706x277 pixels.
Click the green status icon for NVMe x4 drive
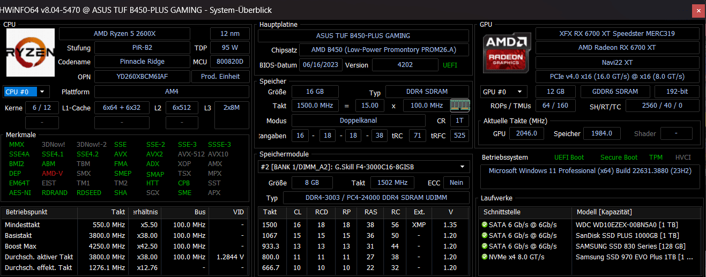[485, 257]
